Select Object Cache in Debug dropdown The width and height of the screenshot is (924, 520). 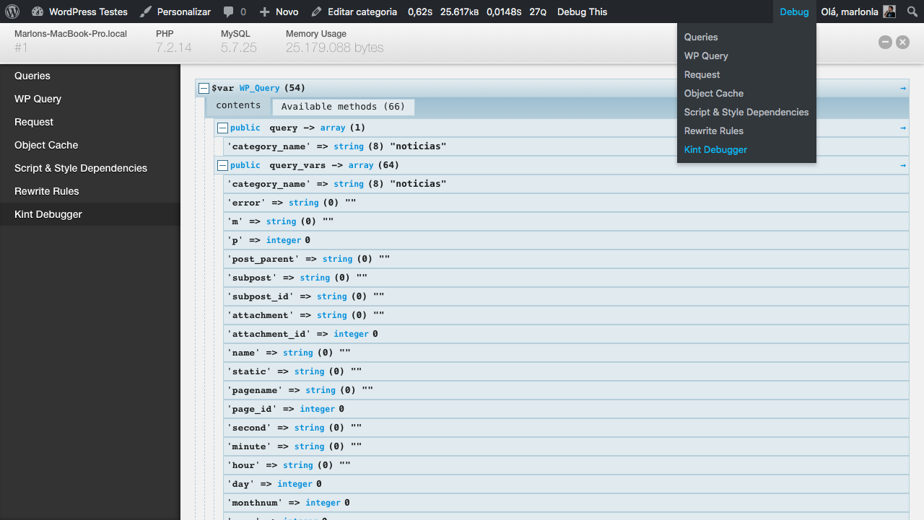[x=746, y=93]
